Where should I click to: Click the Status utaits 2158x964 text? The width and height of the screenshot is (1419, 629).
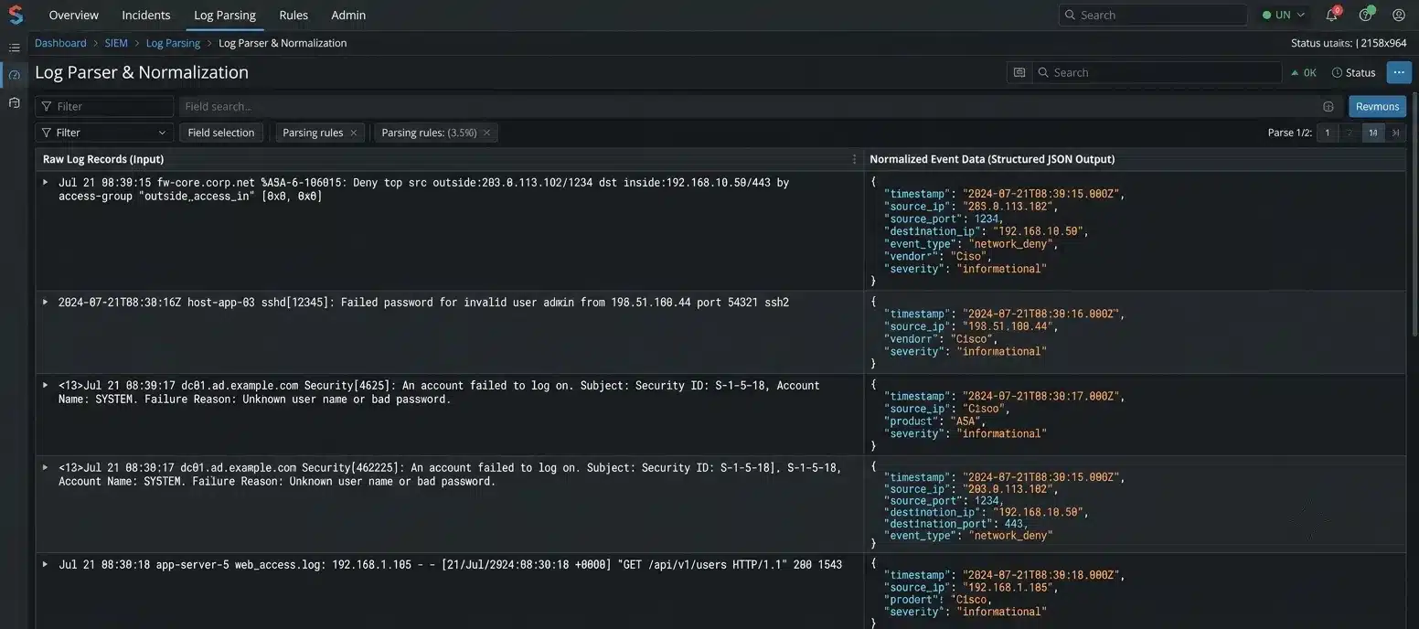[x=1349, y=43]
